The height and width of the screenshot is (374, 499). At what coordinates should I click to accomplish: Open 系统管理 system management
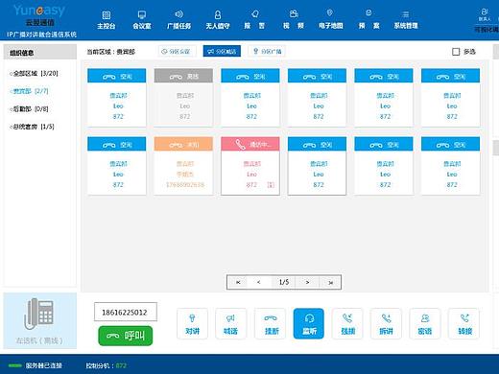click(x=406, y=20)
